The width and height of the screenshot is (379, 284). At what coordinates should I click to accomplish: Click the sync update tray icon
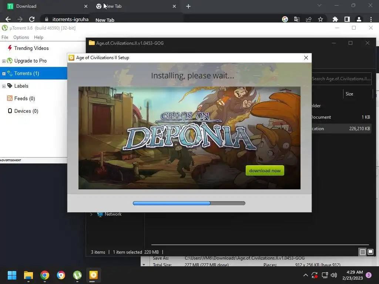[x=315, y=275]
